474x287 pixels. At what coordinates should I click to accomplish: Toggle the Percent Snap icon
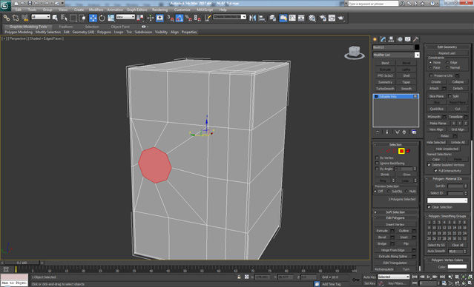188,18
